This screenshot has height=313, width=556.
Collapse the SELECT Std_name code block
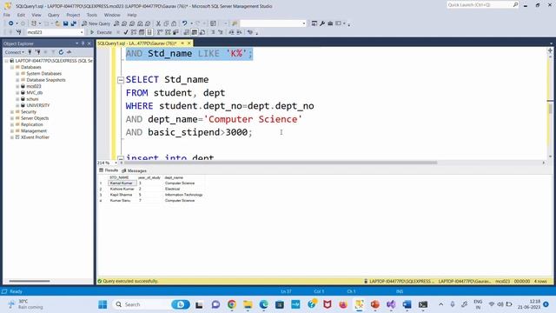[121, 80]
